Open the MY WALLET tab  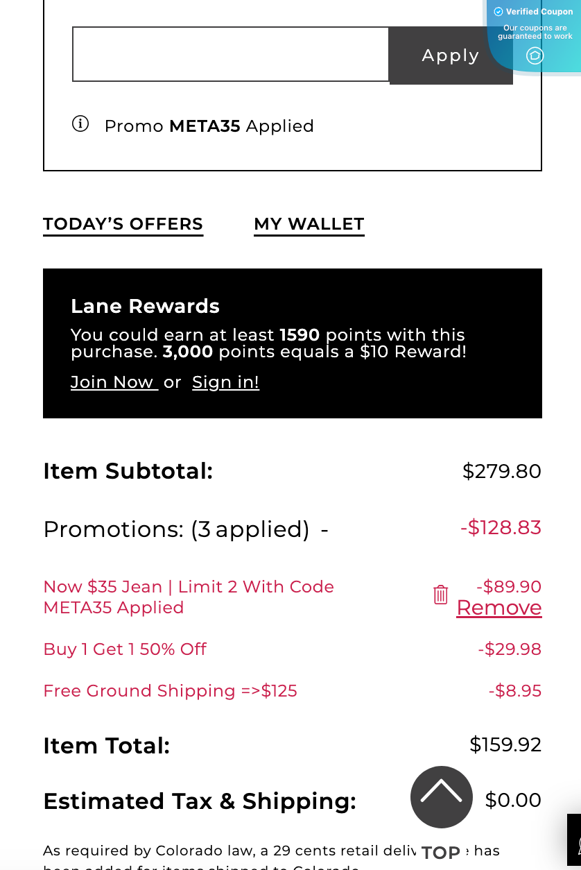click(309, 223)
